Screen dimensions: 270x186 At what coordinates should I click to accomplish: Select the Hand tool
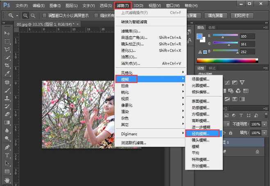tap(7, 180)
